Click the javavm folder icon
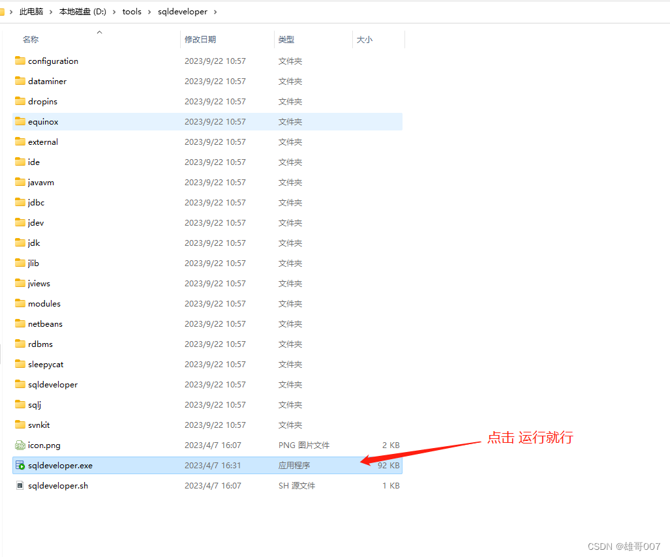Viewport: 670px width, 557px height. [20, 182]
